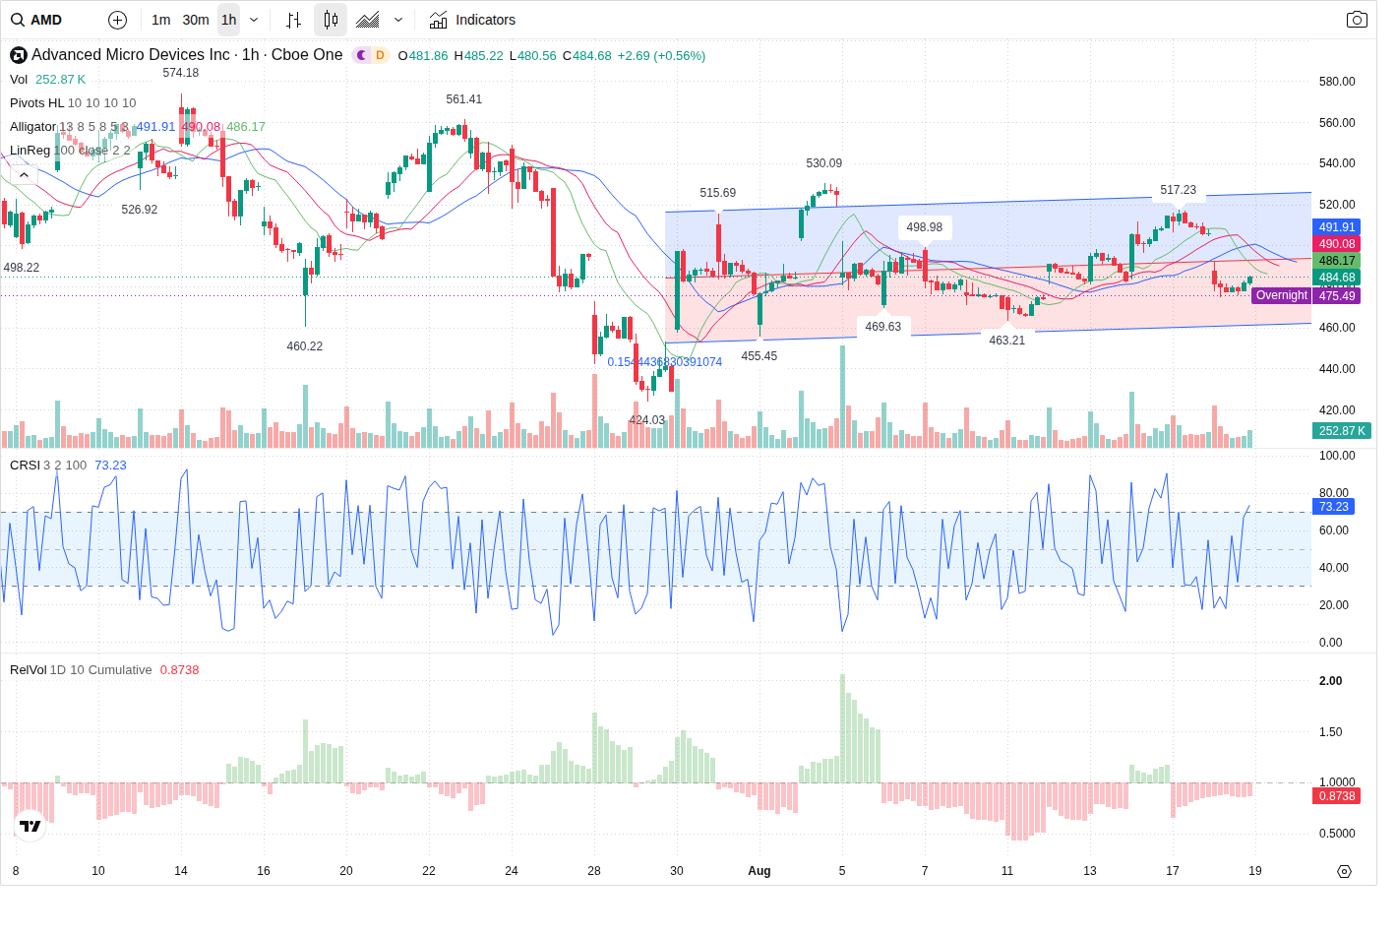Click the TradingView logo
1397x935 pixels.
coord(30,826)
